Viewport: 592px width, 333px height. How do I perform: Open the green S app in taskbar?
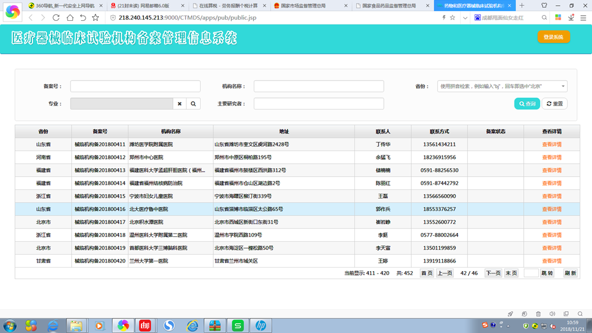click(238, 325)
